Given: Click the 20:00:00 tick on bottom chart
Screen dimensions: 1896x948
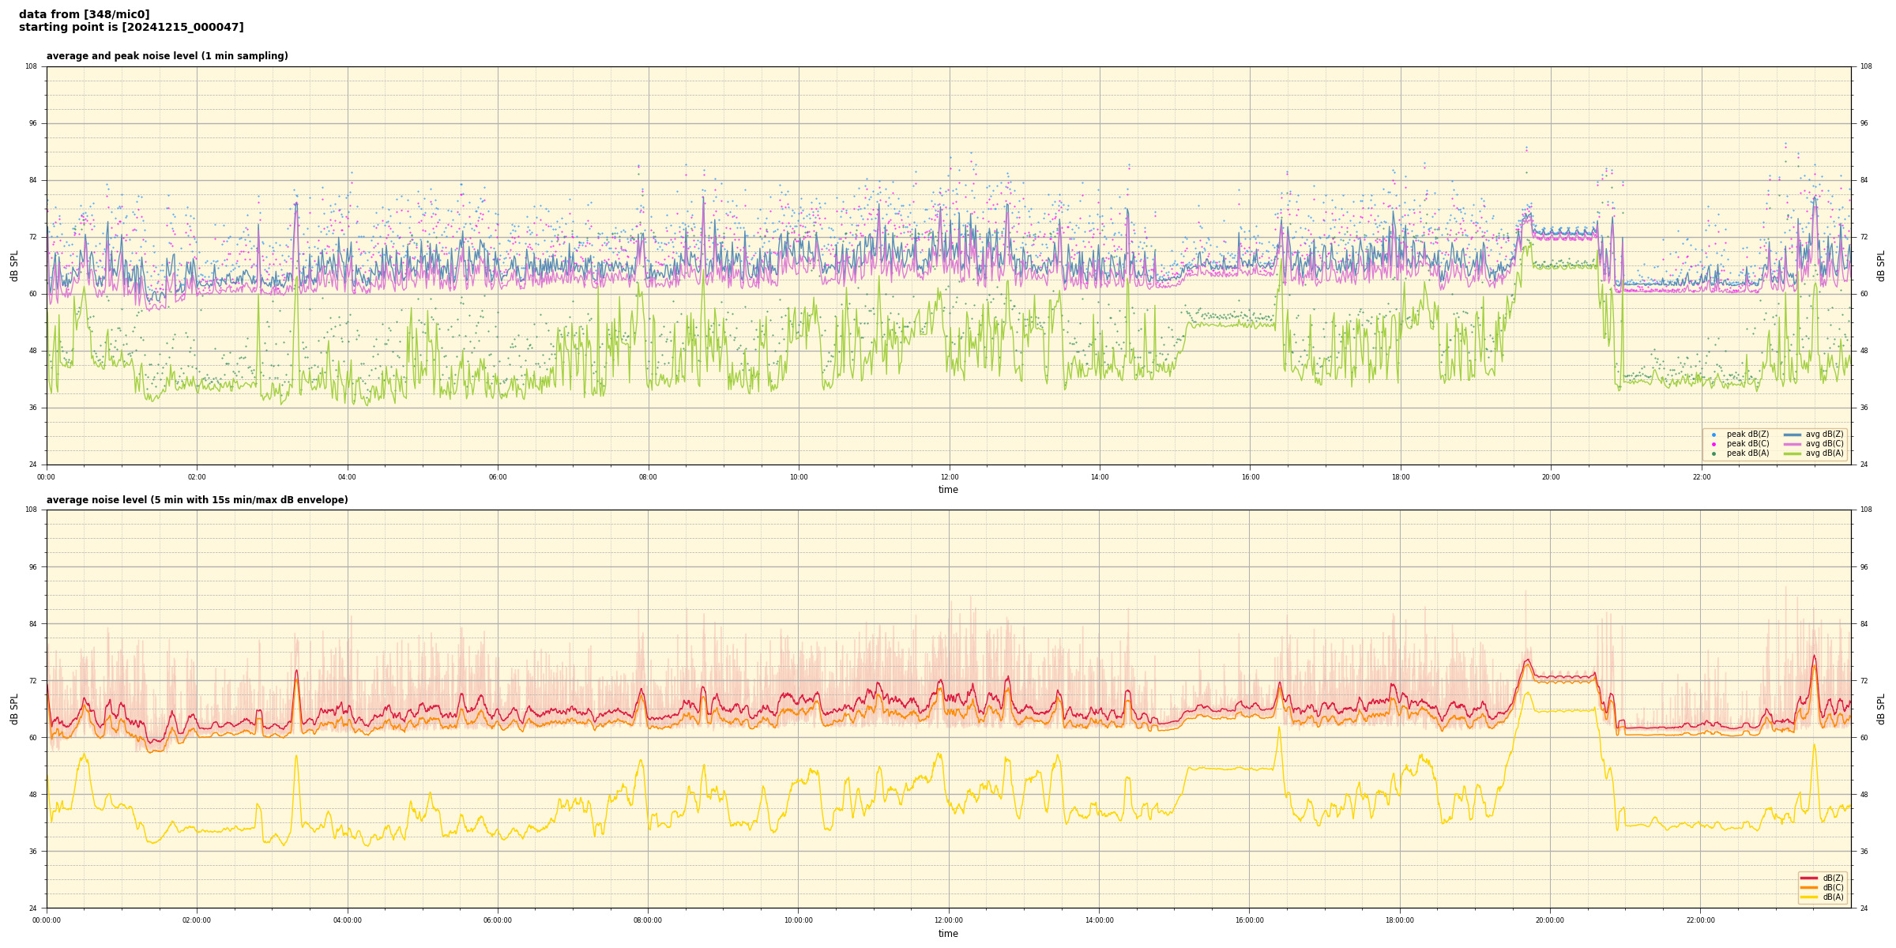Looking at the screenshot, I should [x=1550, y=920].
